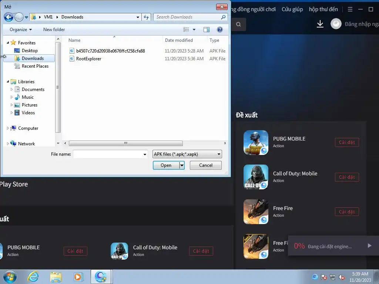Viewport: 379px width, 284px height.
Task: Click New folder button
Action: tap(54, 30)
